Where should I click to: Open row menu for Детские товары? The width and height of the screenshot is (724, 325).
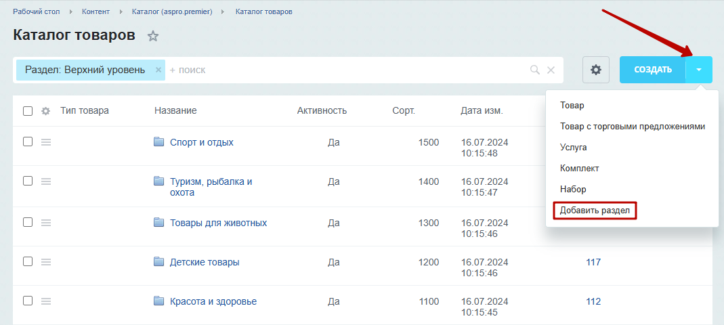(45, 262)
